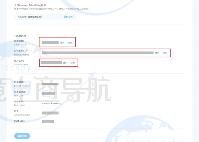Click the Description label
This screenshot has height=142, width=199.
point(20,105)
